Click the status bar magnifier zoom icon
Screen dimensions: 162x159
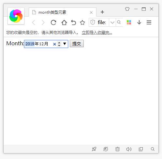coord(153,149)
